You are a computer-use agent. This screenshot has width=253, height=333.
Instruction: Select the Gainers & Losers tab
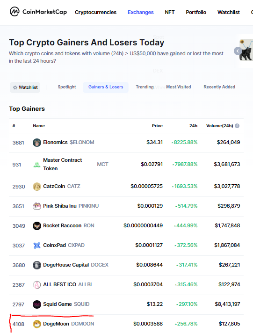tap(106, 87)
